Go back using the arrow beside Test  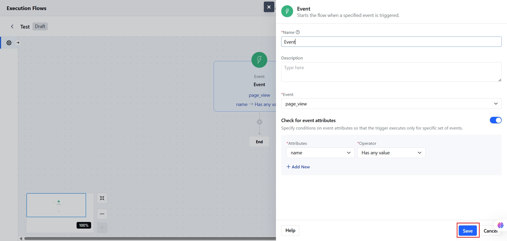tap(12, 26)
